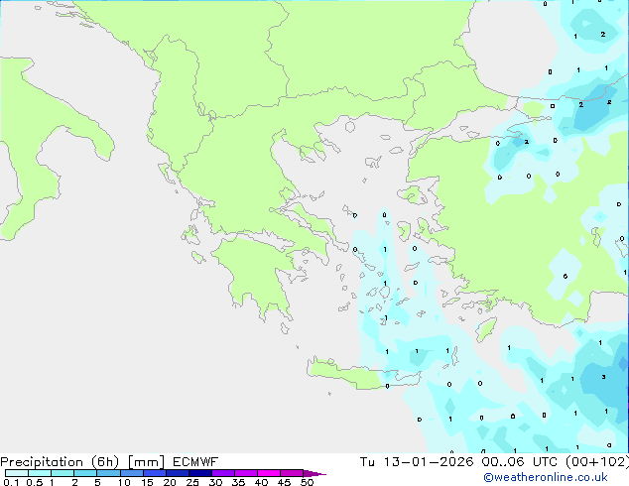Click the '(00+102)' forecast hour text

[x=597, y=462]
